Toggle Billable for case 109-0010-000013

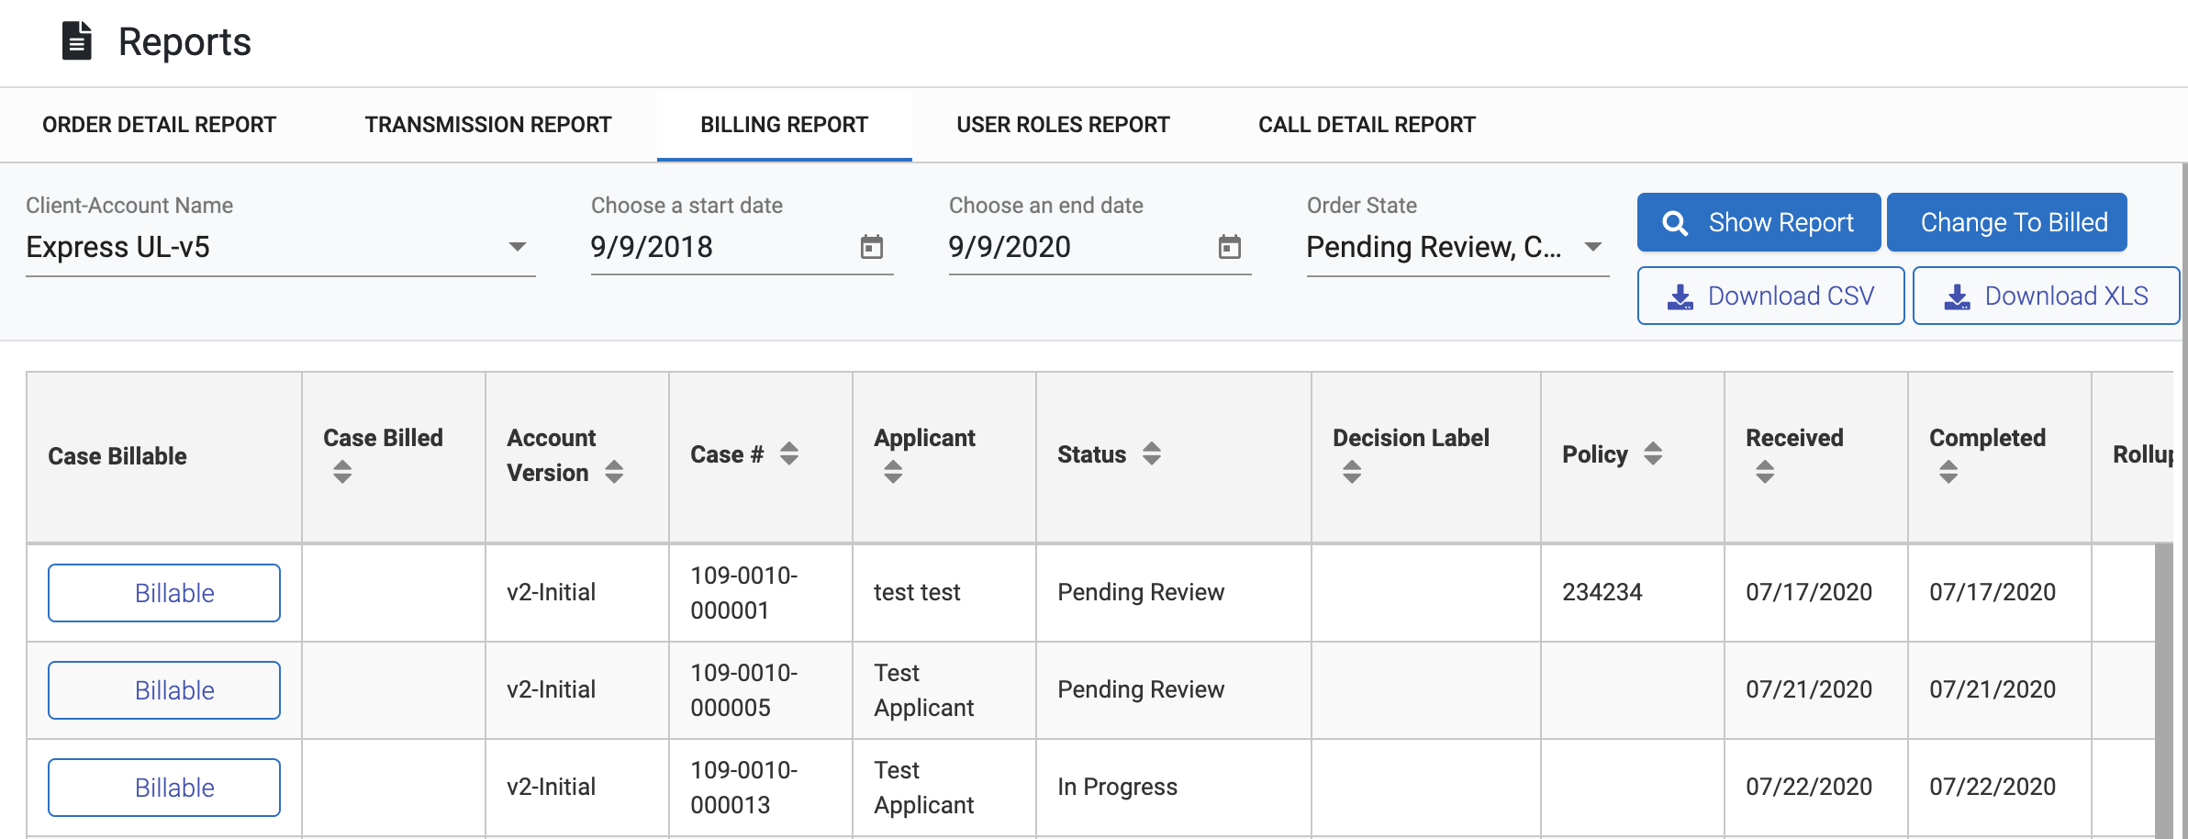[164, 788]
